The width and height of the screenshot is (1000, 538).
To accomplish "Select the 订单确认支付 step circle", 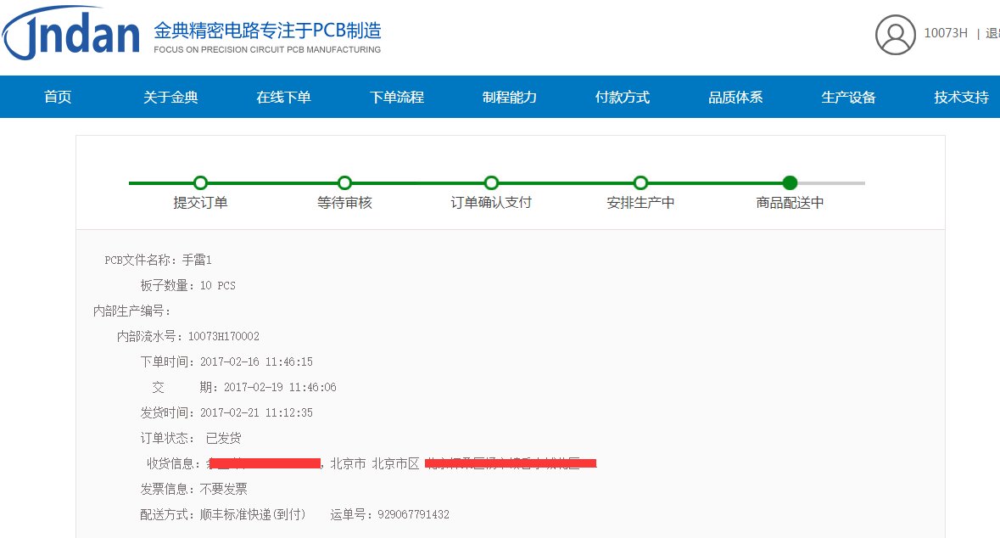I will pos(491,182).
